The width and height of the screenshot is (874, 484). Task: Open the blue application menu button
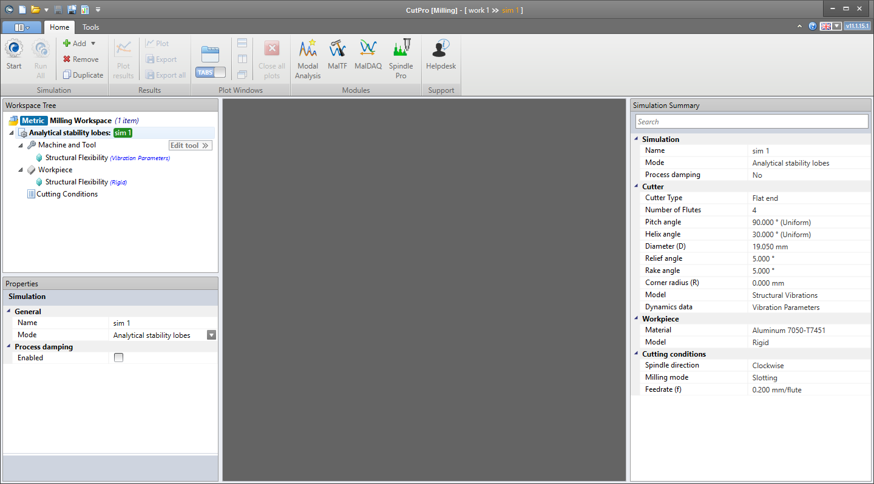[22, 27]
